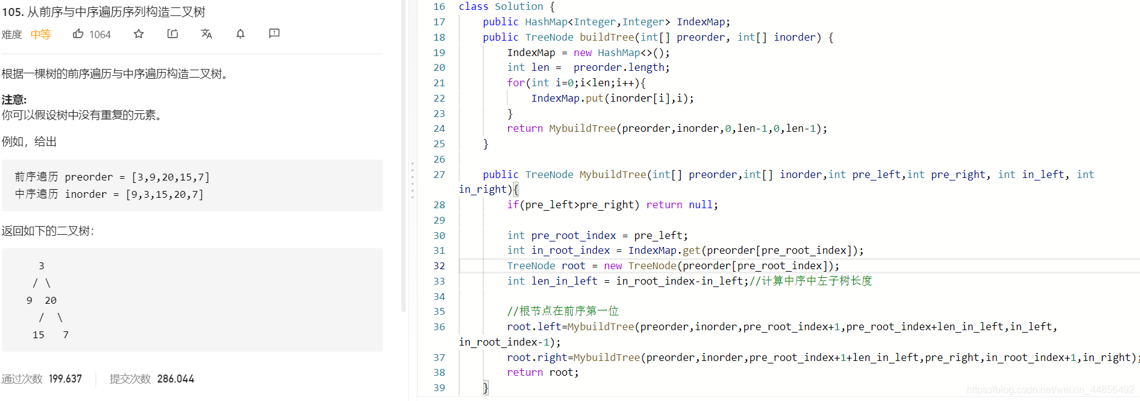1140x401 pixels.
Task: Click line number 32 in editor
Action: (x=439, y=265)
